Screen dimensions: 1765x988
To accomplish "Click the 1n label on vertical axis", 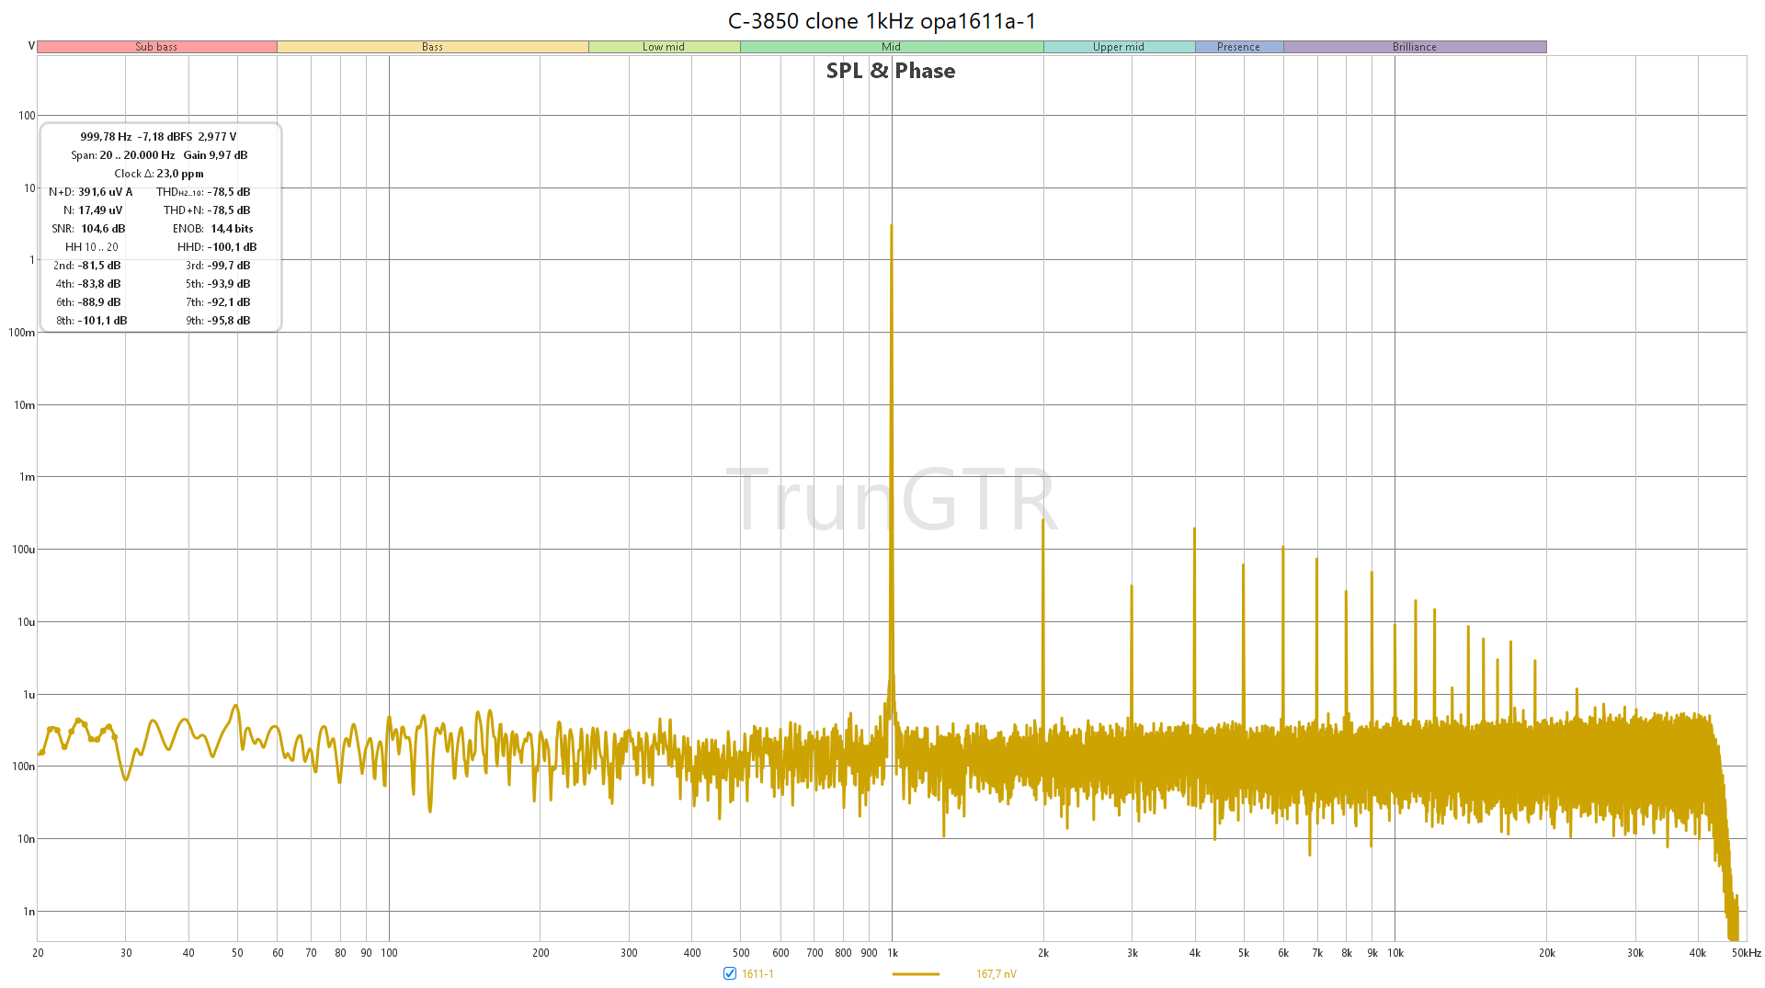I will point(28,912).
